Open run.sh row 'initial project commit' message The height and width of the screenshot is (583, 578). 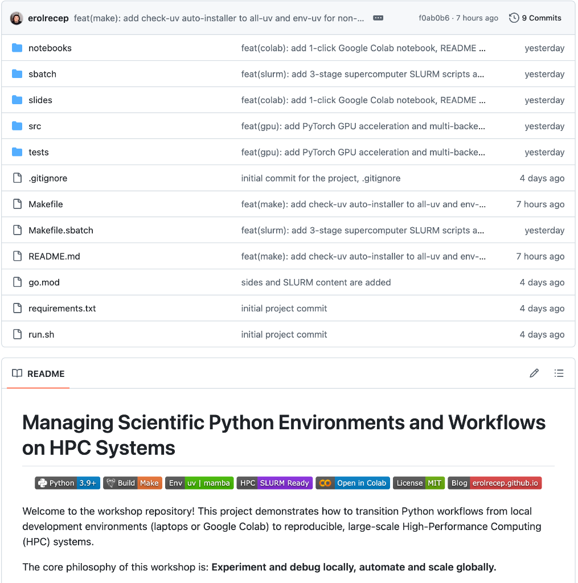[284, 334]
